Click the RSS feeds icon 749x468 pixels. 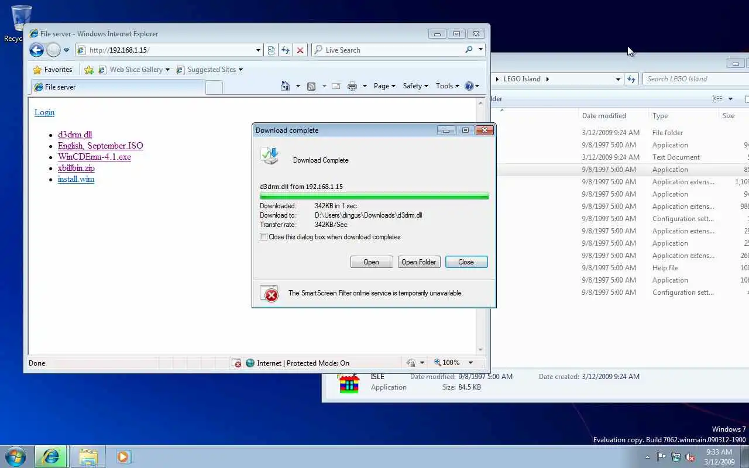click(x=311, y=86)
